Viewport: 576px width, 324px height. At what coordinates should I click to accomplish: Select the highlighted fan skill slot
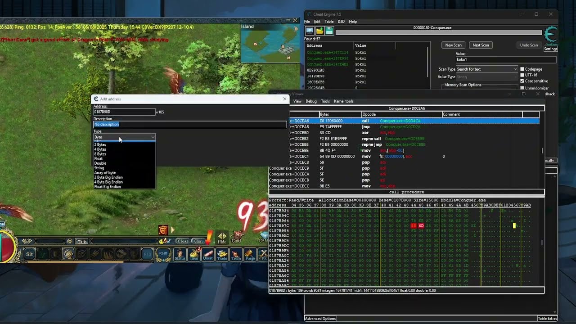(x=68, y=254)
